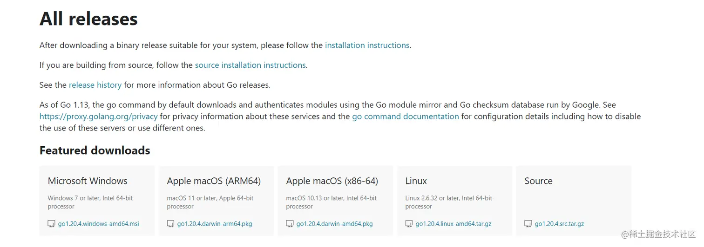Open the release history link
Screen dimensions: 704x247
(95, 85)
